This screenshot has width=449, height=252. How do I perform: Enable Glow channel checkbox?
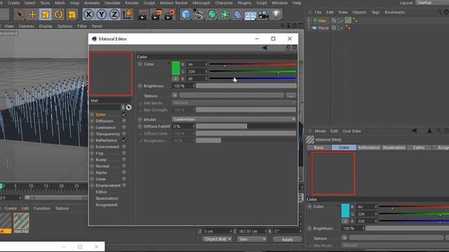[x=124, y=179]
